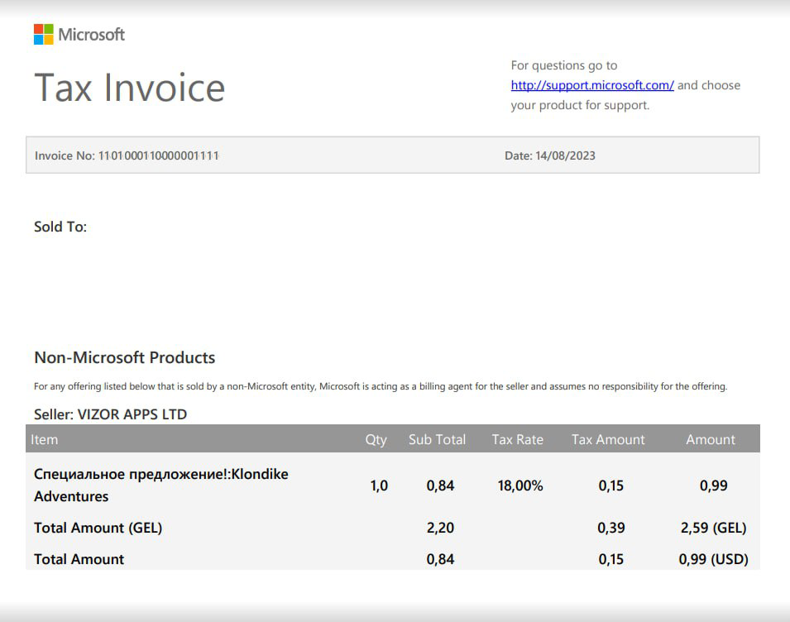
Task: Select the Total Amount (GEL) row label
Action: 98,528
